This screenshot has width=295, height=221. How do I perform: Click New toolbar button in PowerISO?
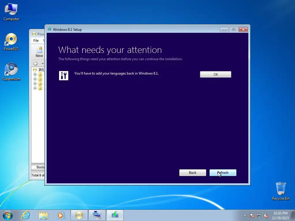click(x=39, y=52)
